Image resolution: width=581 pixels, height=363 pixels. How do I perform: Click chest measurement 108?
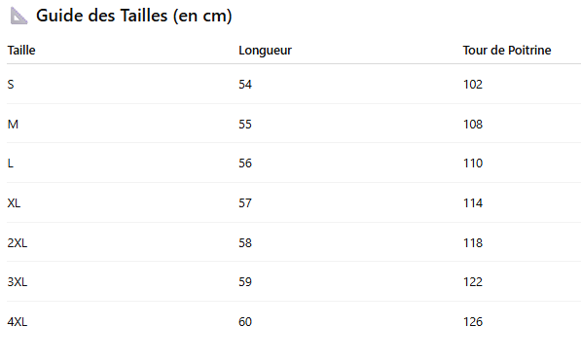pyautogui.click(x=473, y=125)
